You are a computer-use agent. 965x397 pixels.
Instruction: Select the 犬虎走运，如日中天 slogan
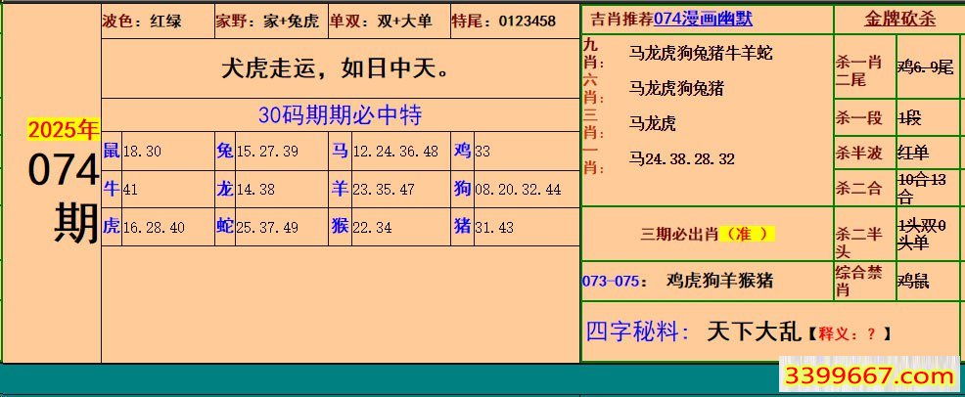[x=339, y=69]
